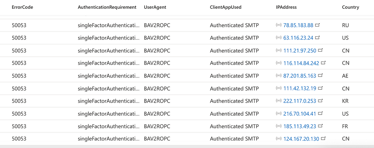This screenshot has height=148, width=374.
Task: Click signal icon before 87.201.85.163
Action: [278, 76]
